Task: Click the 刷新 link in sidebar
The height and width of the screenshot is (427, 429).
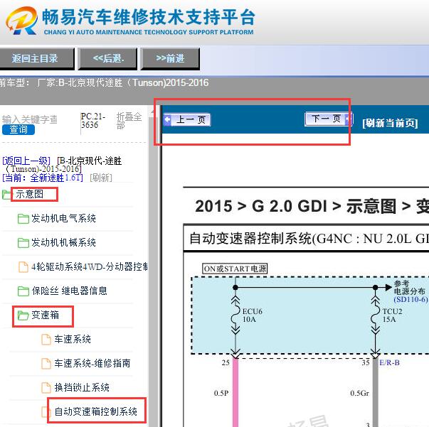Action: click(101, 178)
